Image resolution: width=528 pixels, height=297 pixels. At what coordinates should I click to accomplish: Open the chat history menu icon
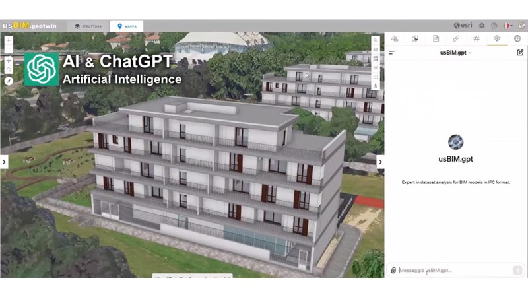pyautogui.click(x=391, y=53)
